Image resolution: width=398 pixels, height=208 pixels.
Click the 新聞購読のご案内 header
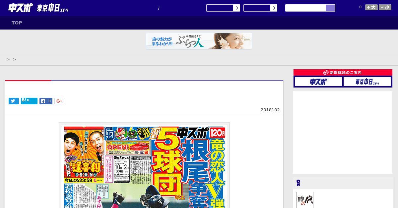(x=343, y=73)
